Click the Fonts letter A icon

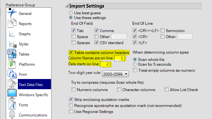pos(12,104)
